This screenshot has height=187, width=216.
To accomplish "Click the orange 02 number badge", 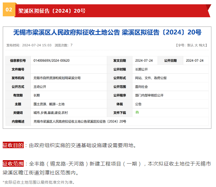I will (9, 10).
